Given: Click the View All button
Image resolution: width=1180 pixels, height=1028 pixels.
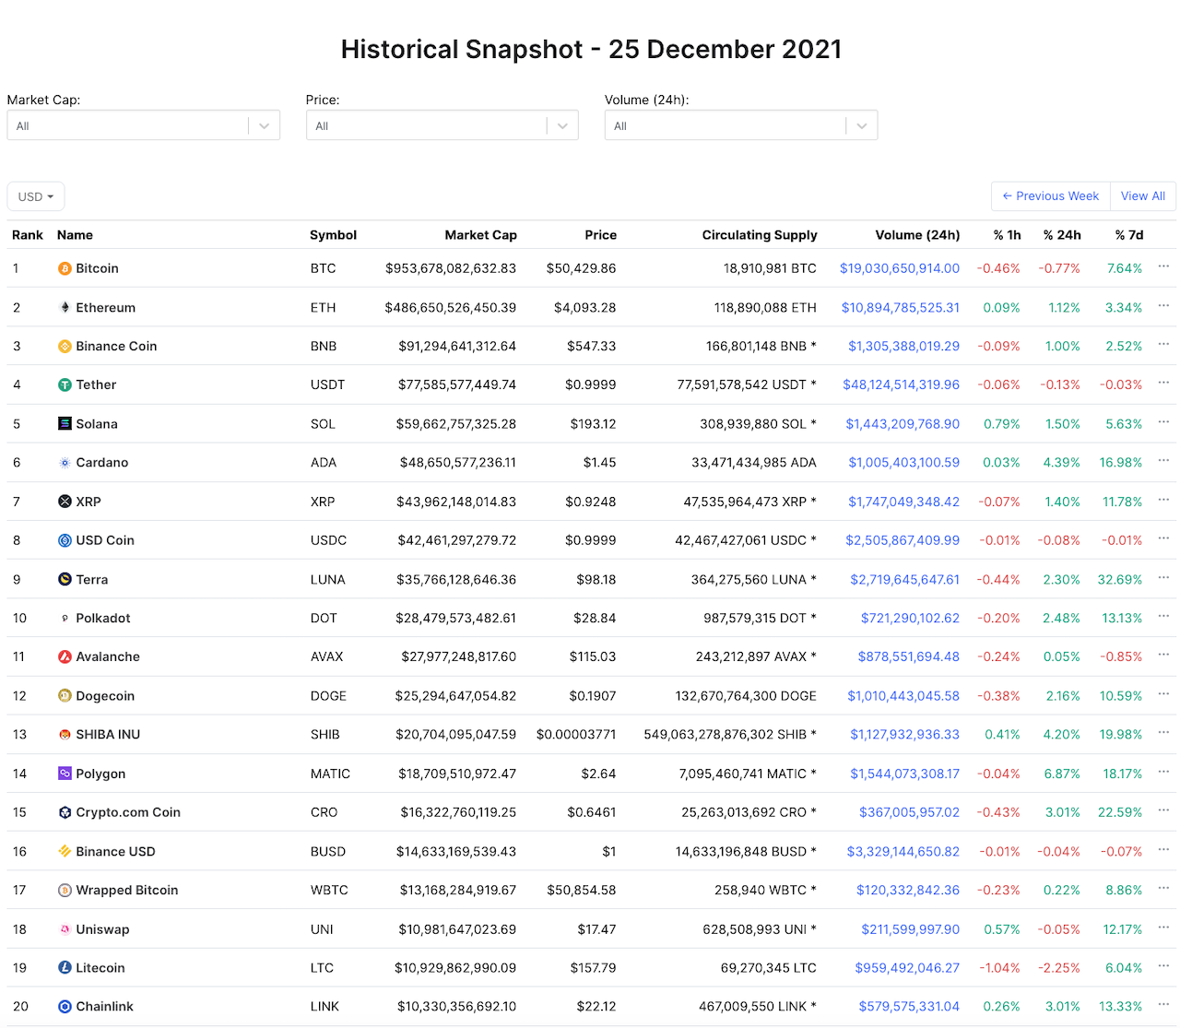Looking at the screenshot, I should (1143, 196).
